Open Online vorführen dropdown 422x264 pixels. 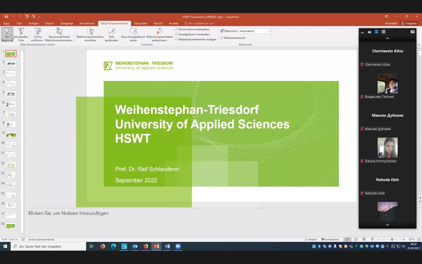38,35
